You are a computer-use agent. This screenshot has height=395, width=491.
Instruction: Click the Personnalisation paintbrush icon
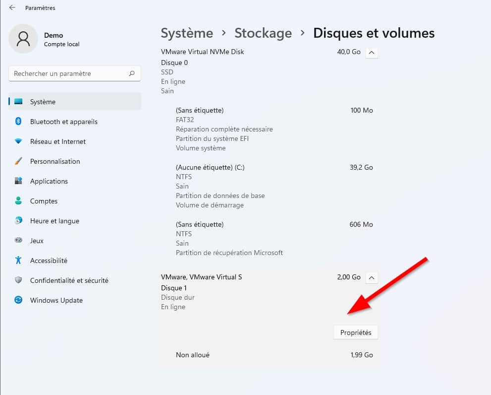pyautogui.click(x=18, y=161)
